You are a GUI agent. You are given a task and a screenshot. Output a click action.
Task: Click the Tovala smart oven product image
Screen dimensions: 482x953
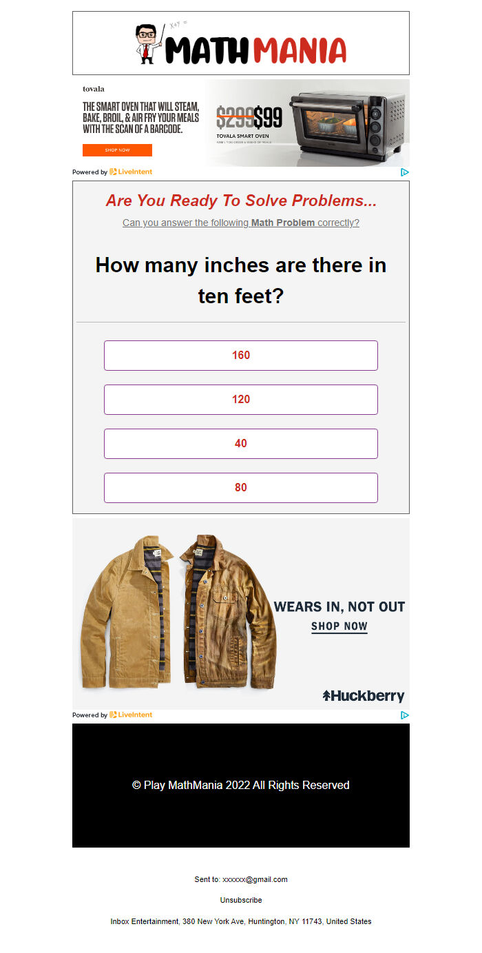pyautogui.click(x=348, y=123)
